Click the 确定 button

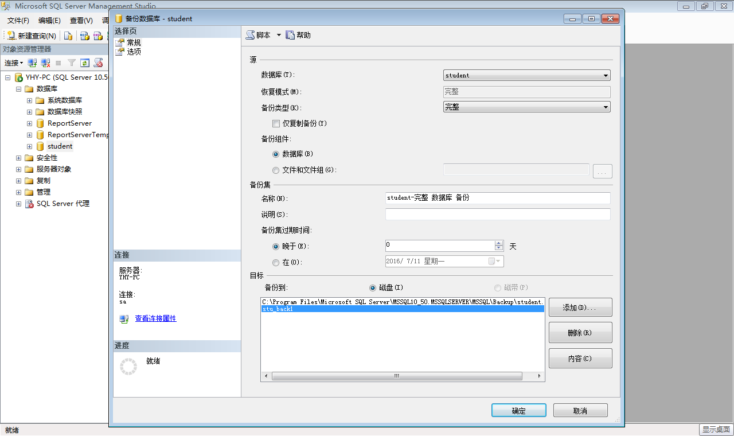pos(518,411)
